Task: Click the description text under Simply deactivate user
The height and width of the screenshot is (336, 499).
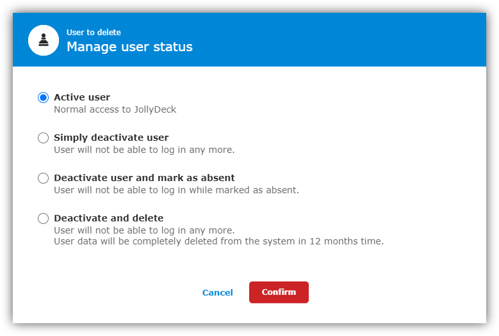Action: point(144,150)
